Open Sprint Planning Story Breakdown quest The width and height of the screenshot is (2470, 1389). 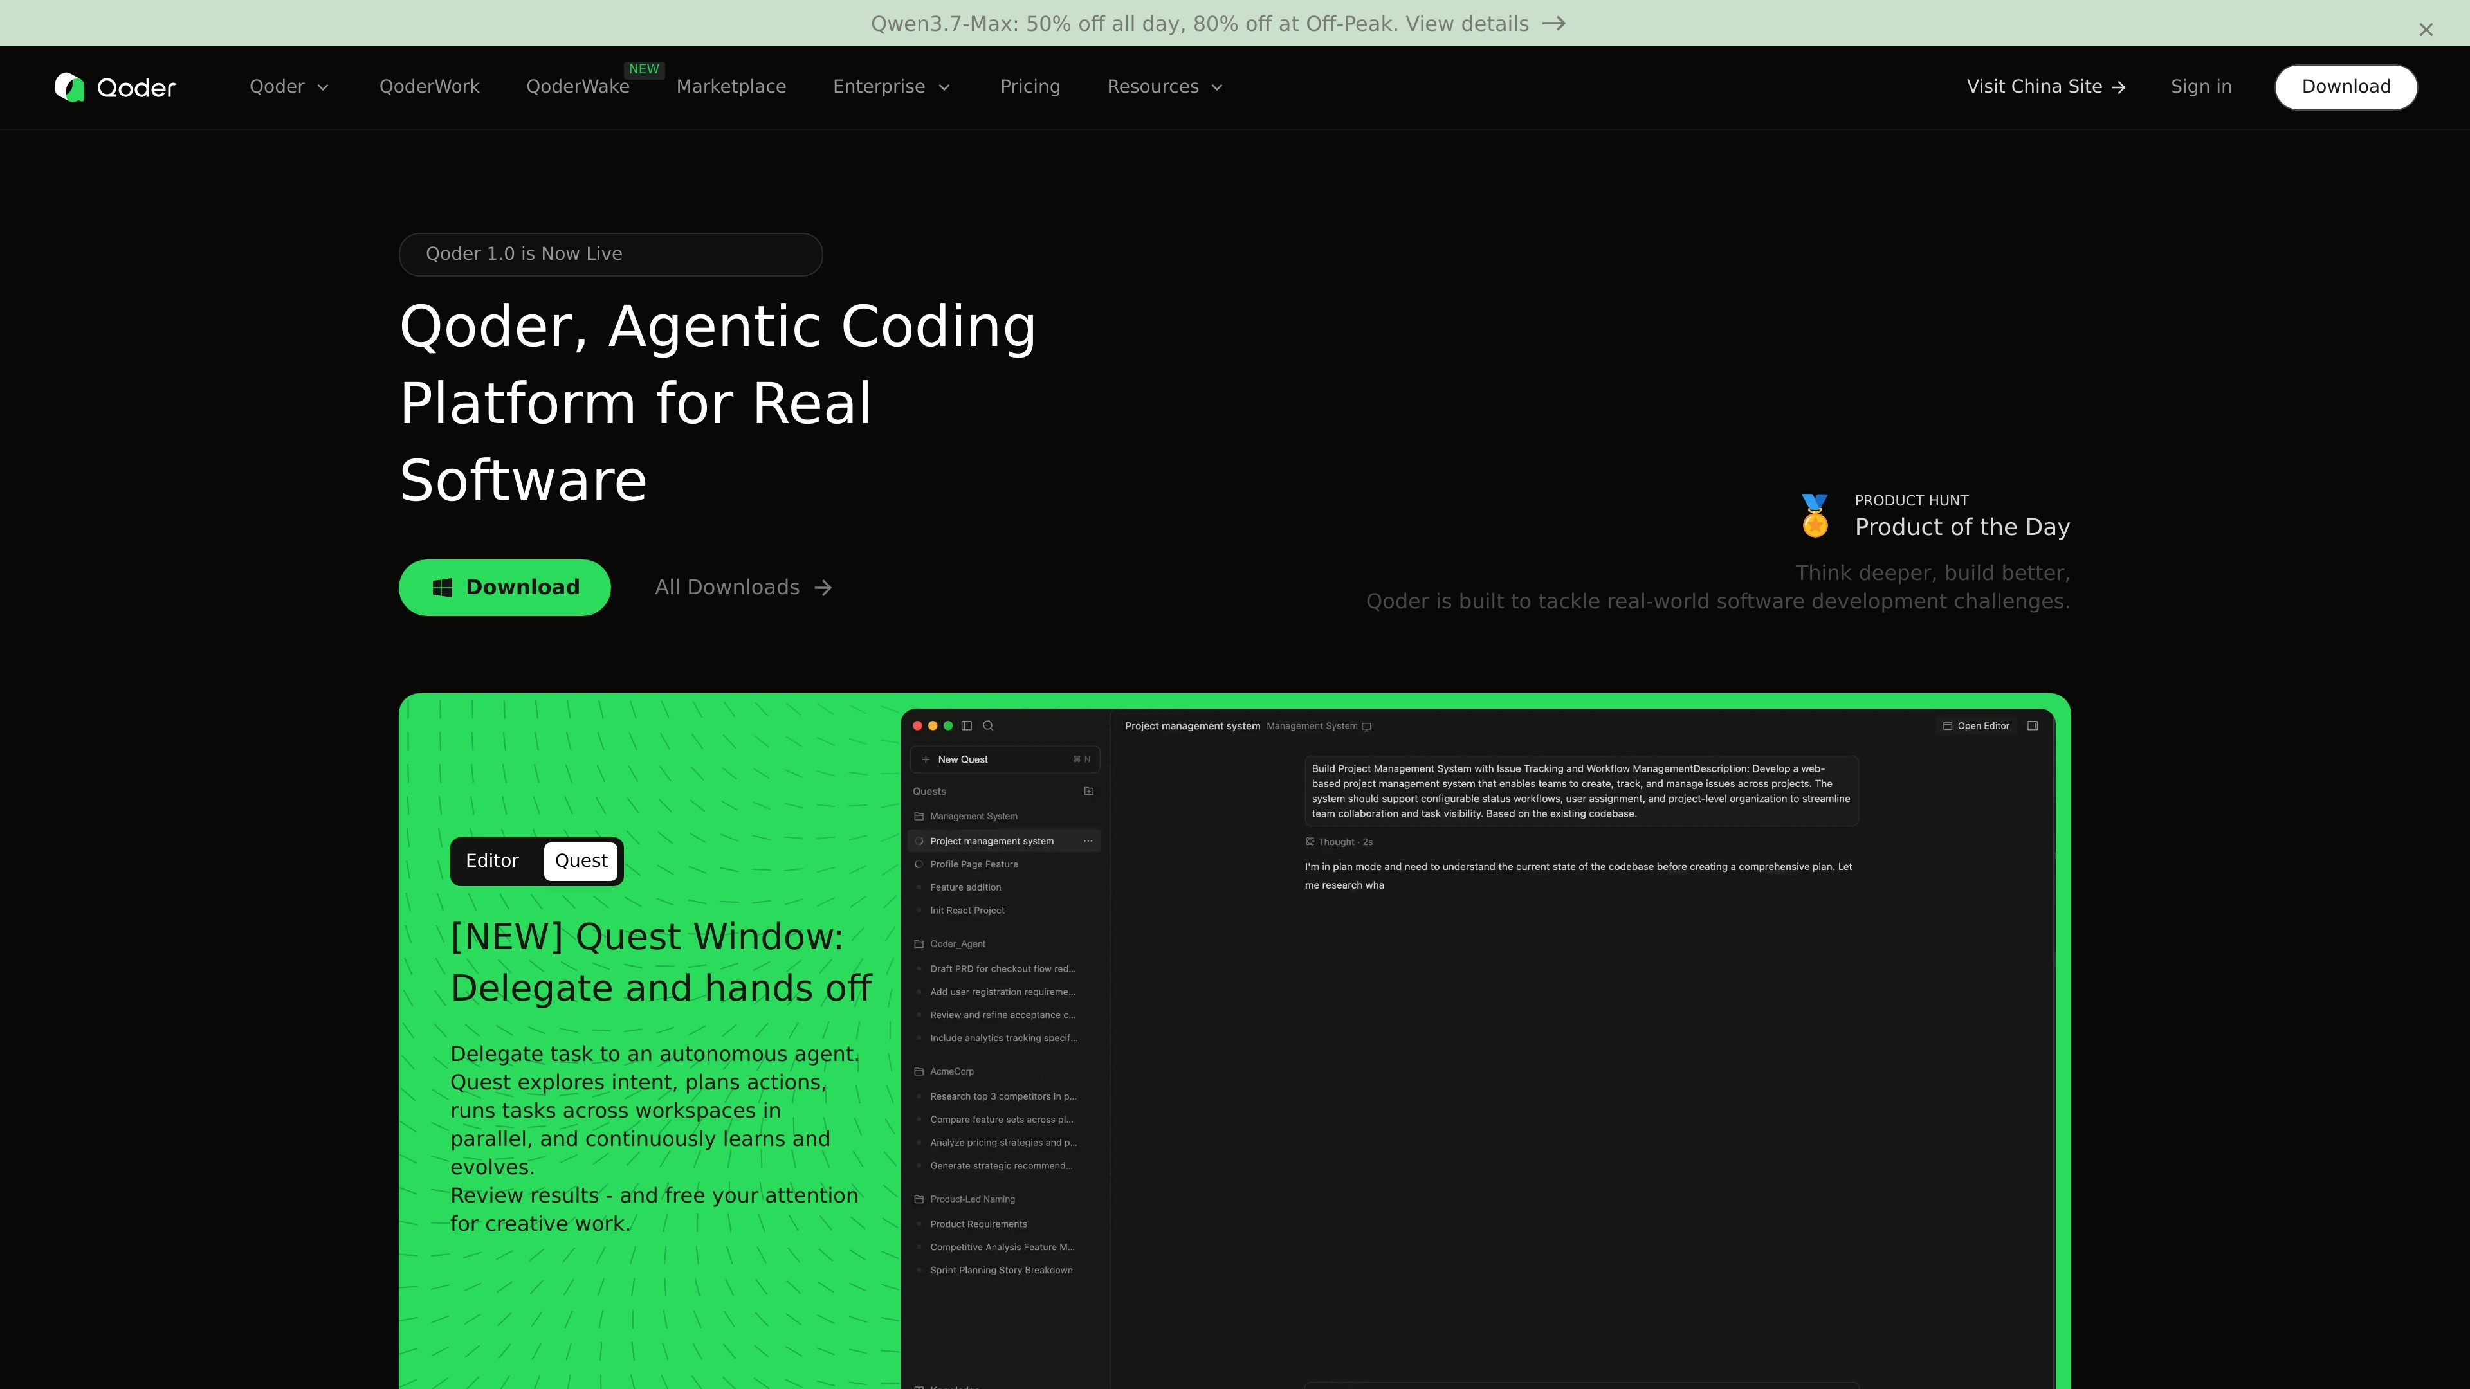pos(1004,1269)
